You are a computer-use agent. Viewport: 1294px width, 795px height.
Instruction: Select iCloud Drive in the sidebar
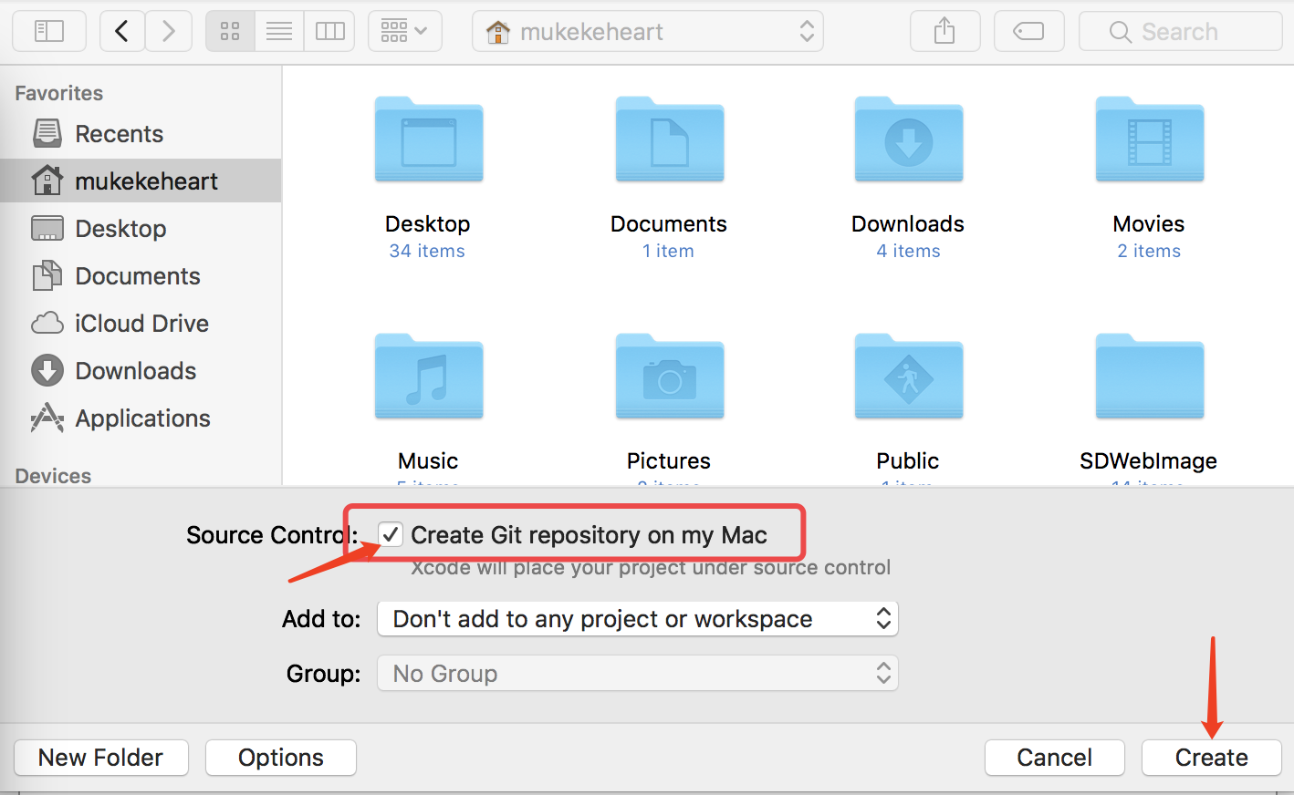(141, 324)
